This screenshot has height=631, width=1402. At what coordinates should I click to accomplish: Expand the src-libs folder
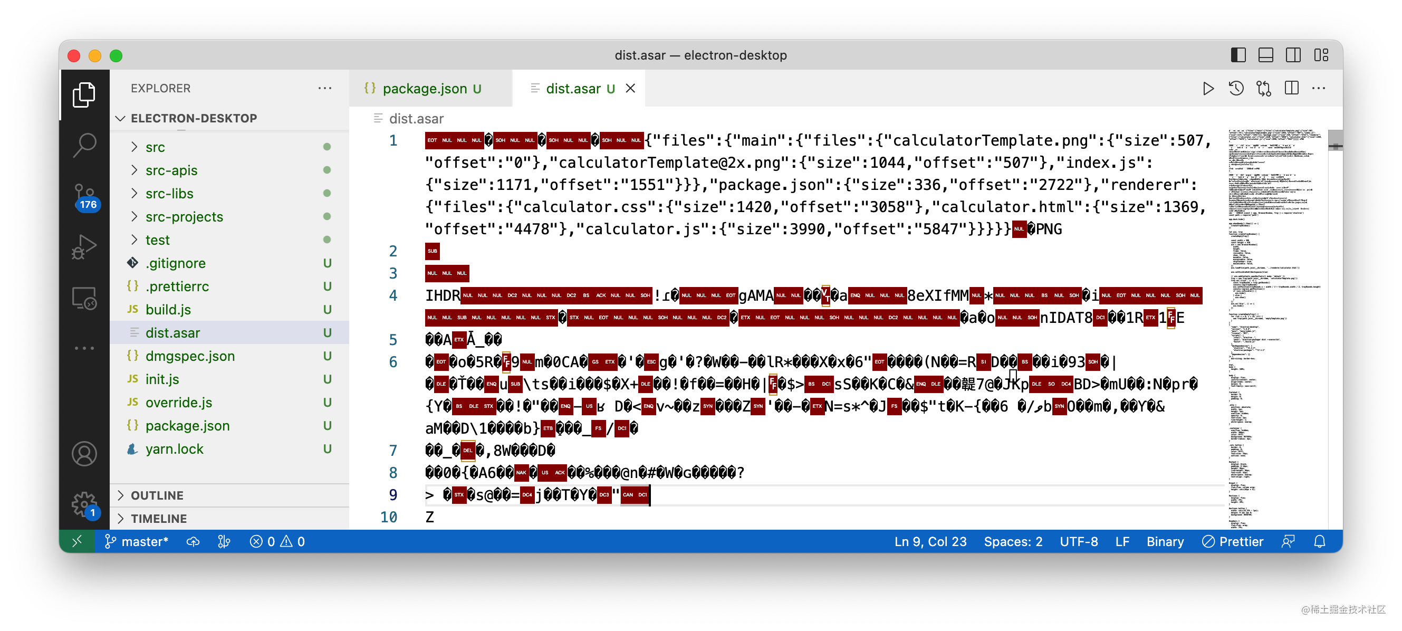pos(229,193)
